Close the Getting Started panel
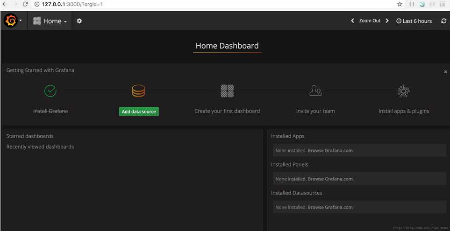 point(445,72)
